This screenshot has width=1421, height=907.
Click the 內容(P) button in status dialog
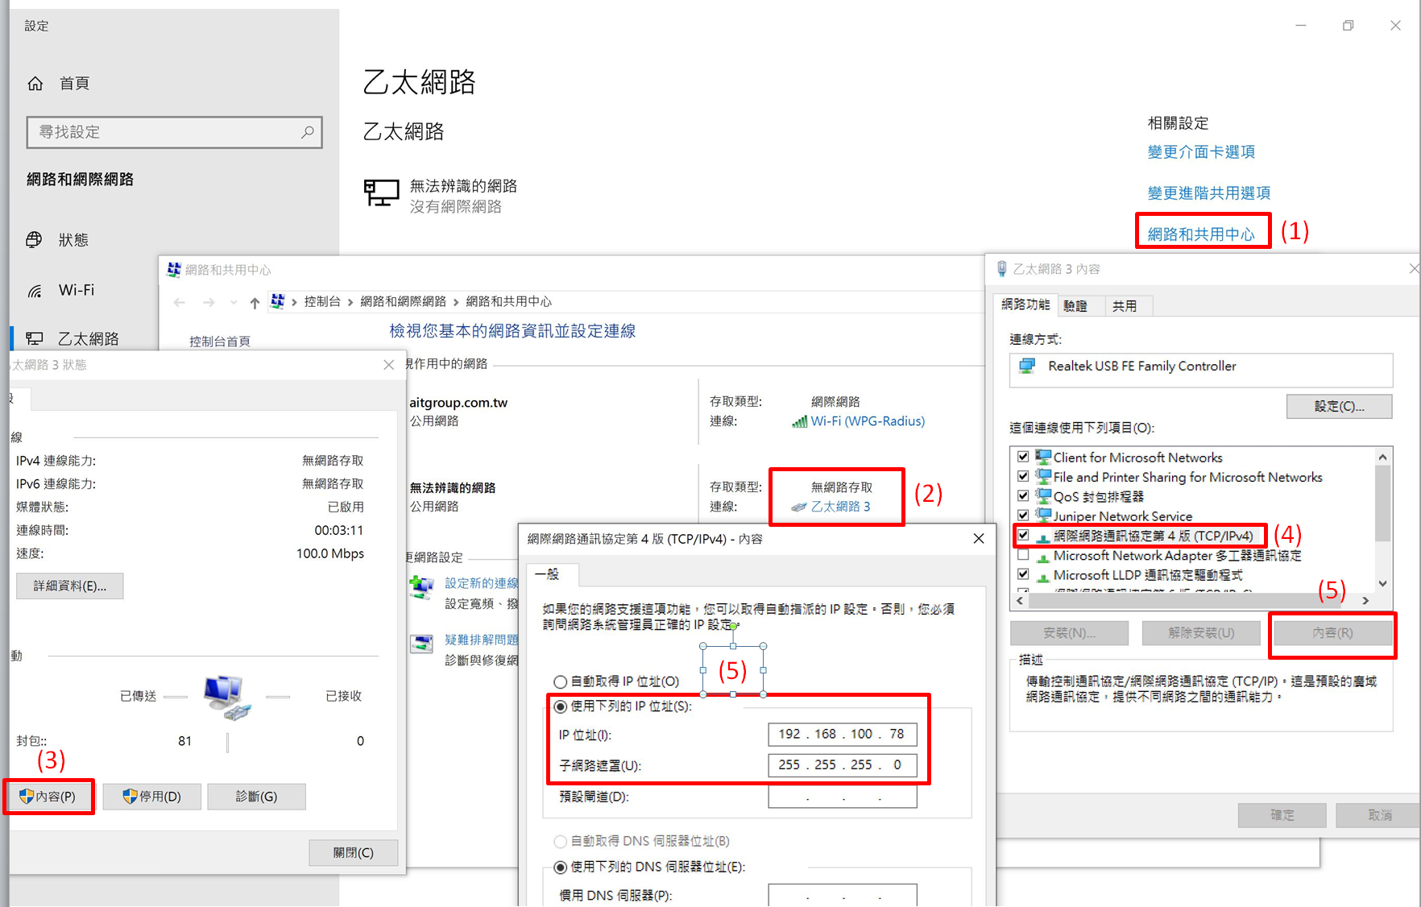[x=48, y=797]
